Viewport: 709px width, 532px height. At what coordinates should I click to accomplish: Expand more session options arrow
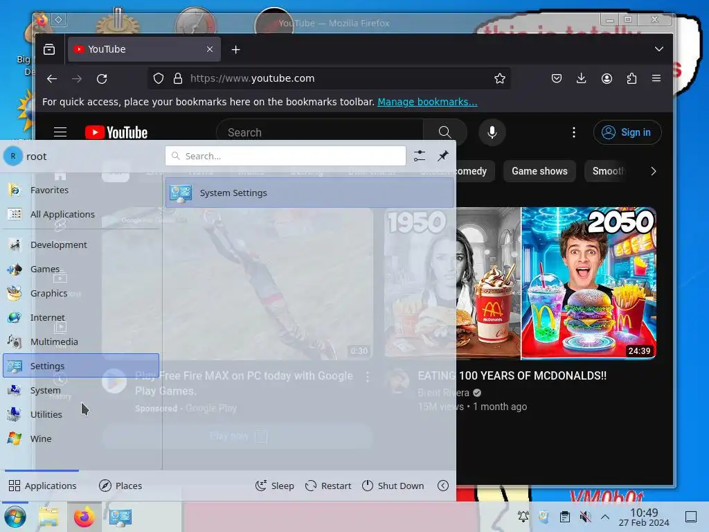point(443,486)
